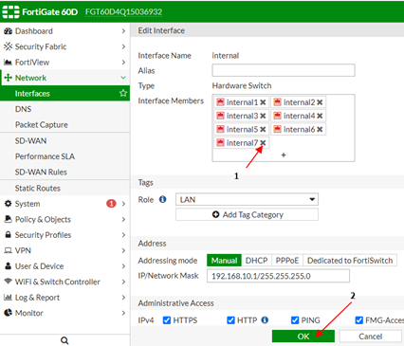Click the Monitor pie chart icon
Viewport: 404px width, 346px height.
pos(8,313)
